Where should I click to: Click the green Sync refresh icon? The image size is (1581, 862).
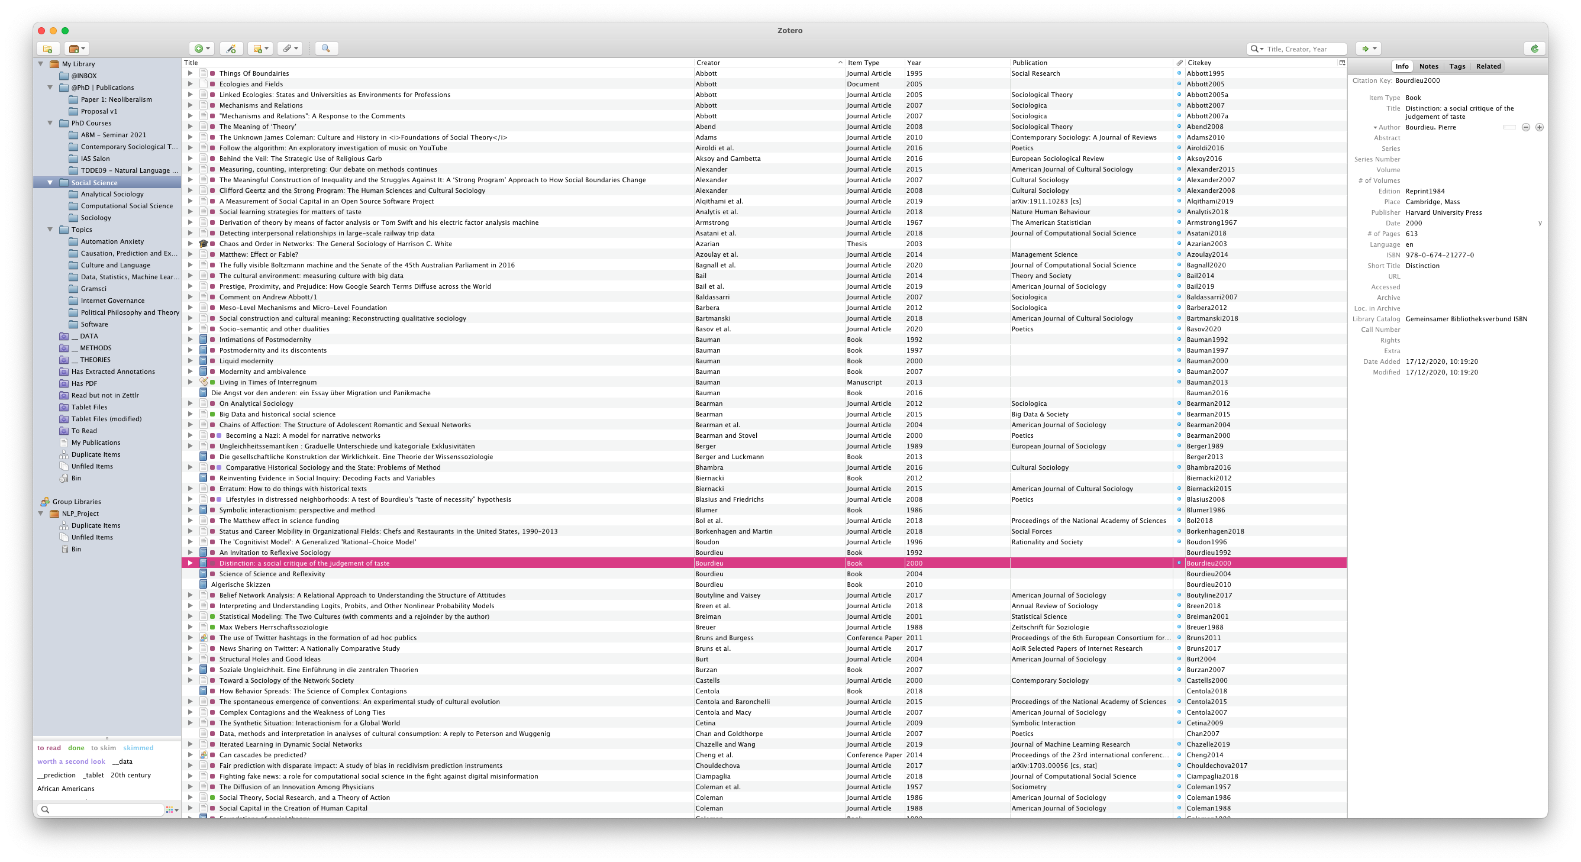[x=1534, y=49]
